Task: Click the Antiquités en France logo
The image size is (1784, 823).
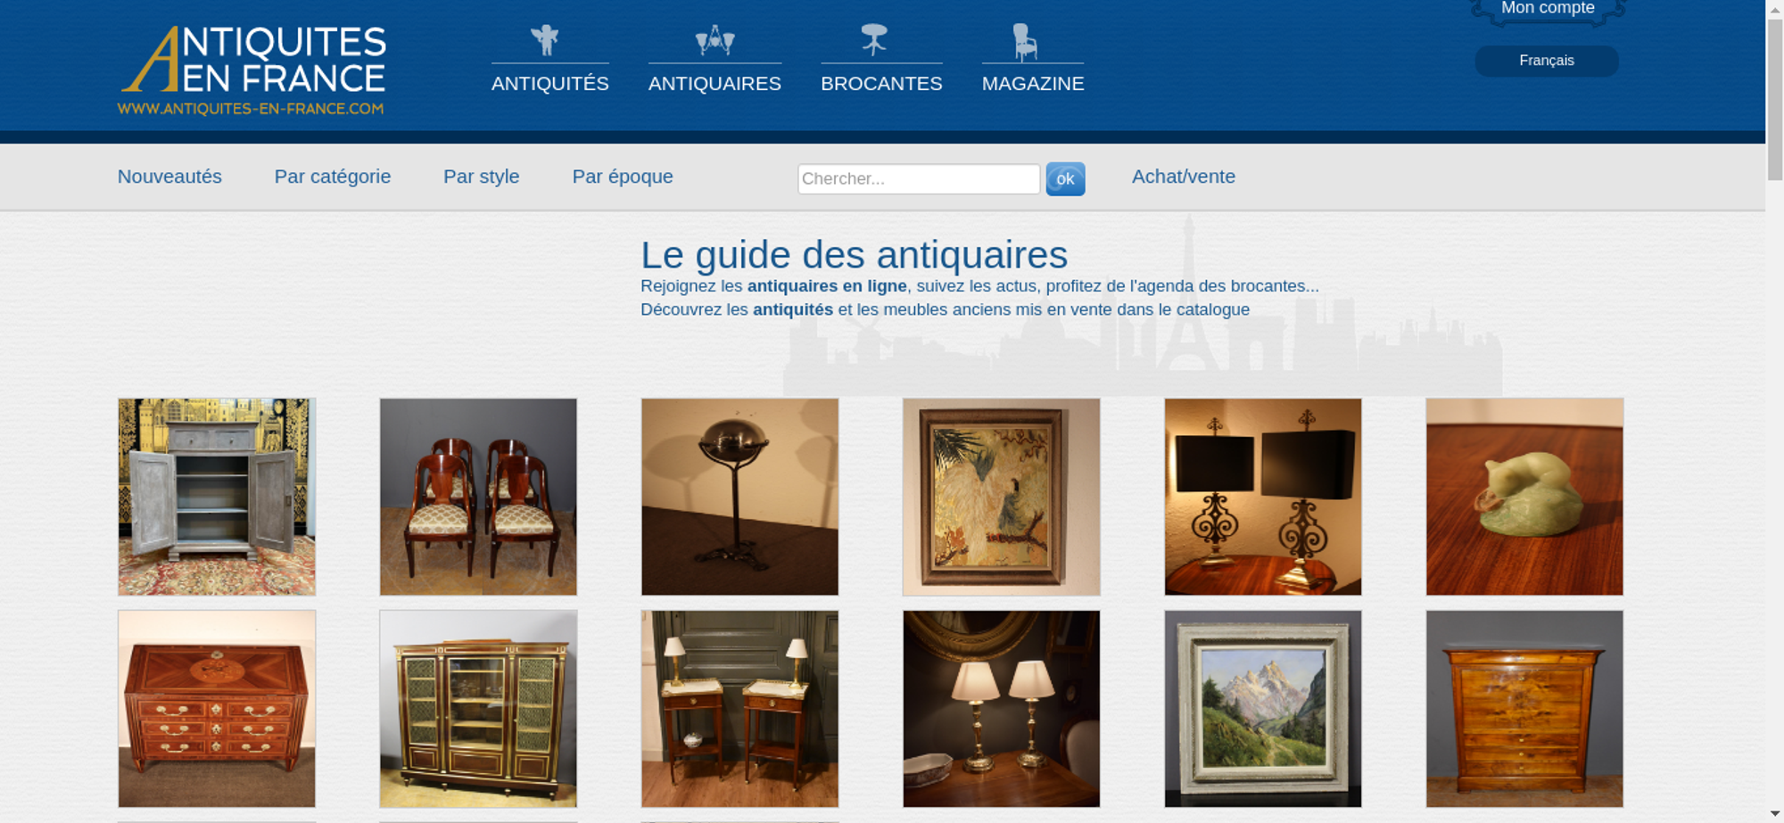Action: click(x=252, y=70)
